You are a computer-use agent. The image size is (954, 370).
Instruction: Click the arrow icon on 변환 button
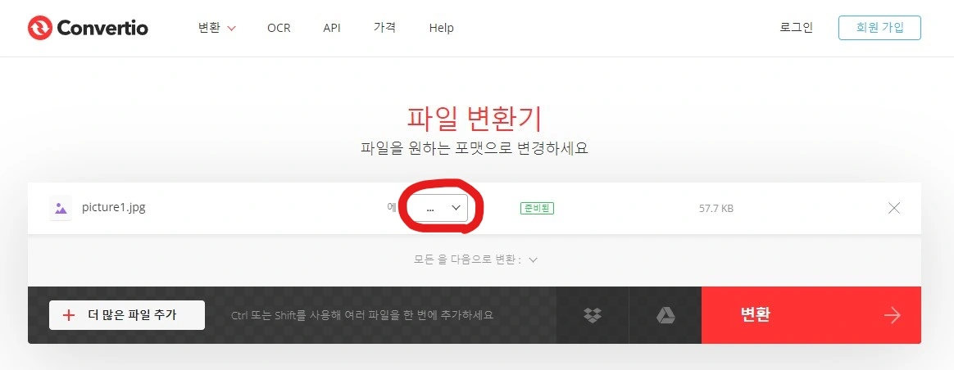(x=892, y=315)
